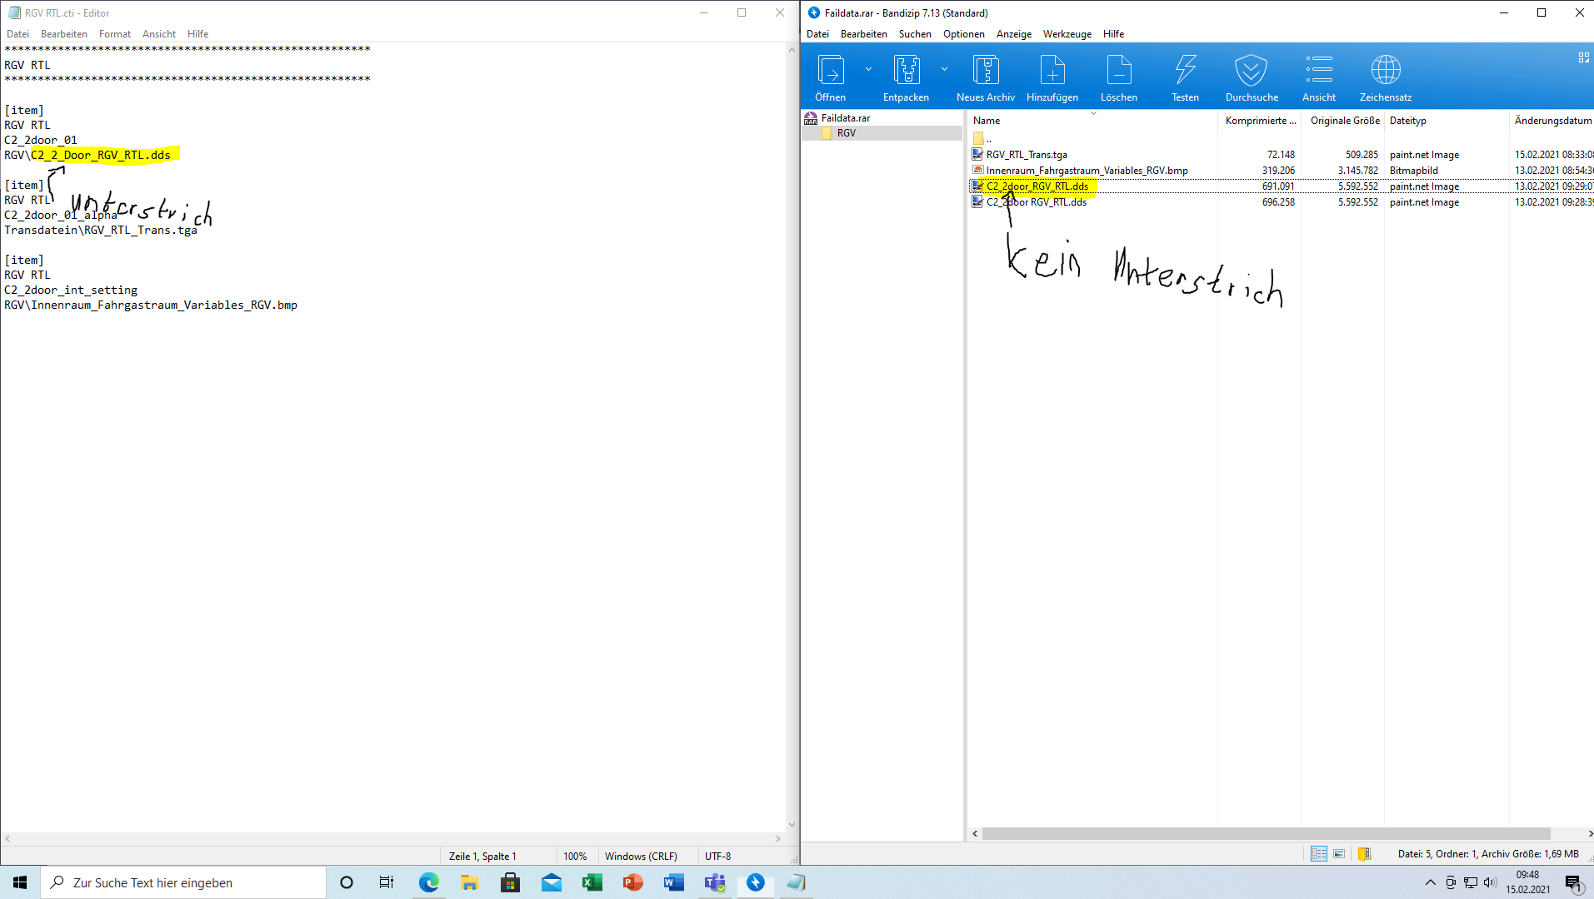Run archive test with Testen icon

[1185, 71]
